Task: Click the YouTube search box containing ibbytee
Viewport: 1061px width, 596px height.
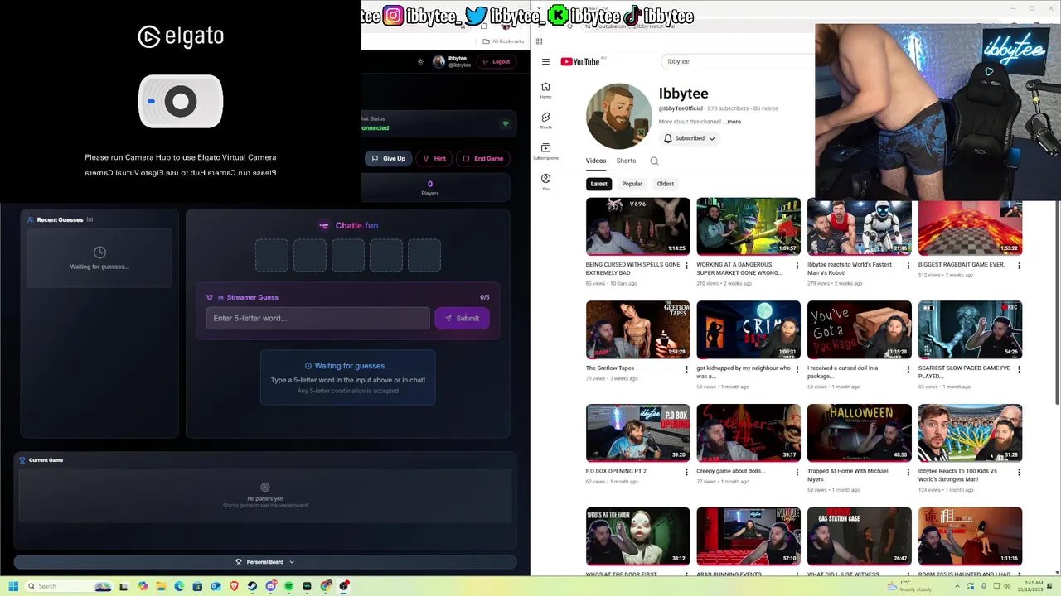Action: [738, 61]
